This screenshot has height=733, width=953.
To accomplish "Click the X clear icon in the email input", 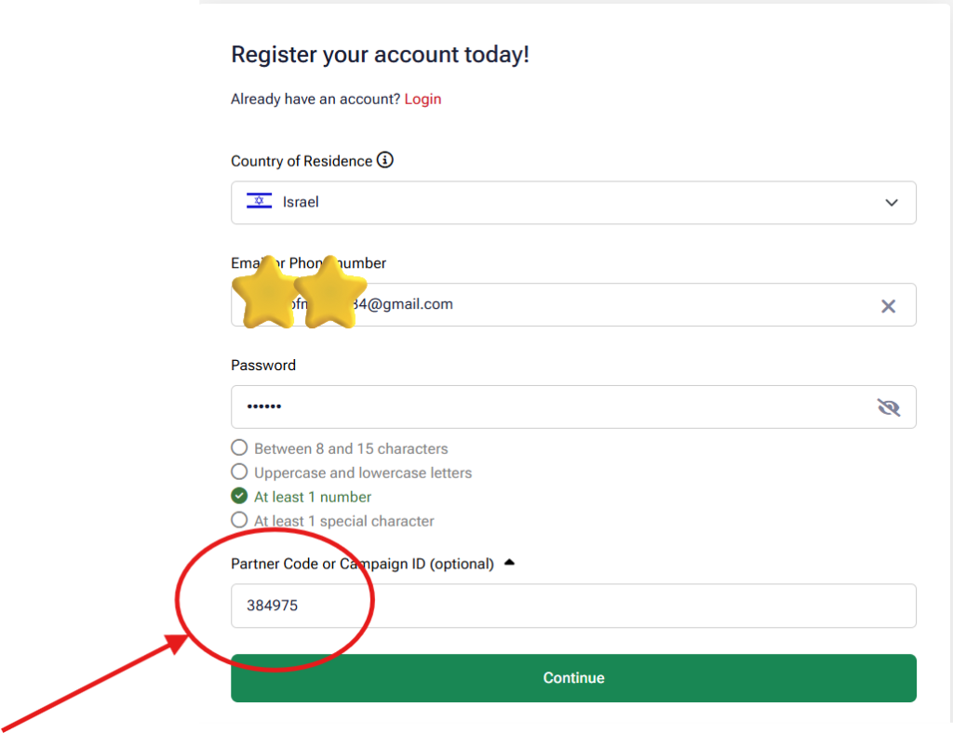I will tap(888, 304).
